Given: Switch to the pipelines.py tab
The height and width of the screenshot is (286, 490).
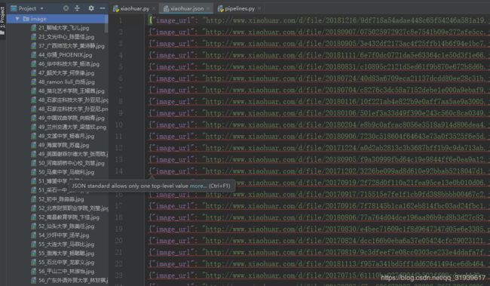Looking at the screenshot, I should [x=239, y=9].
